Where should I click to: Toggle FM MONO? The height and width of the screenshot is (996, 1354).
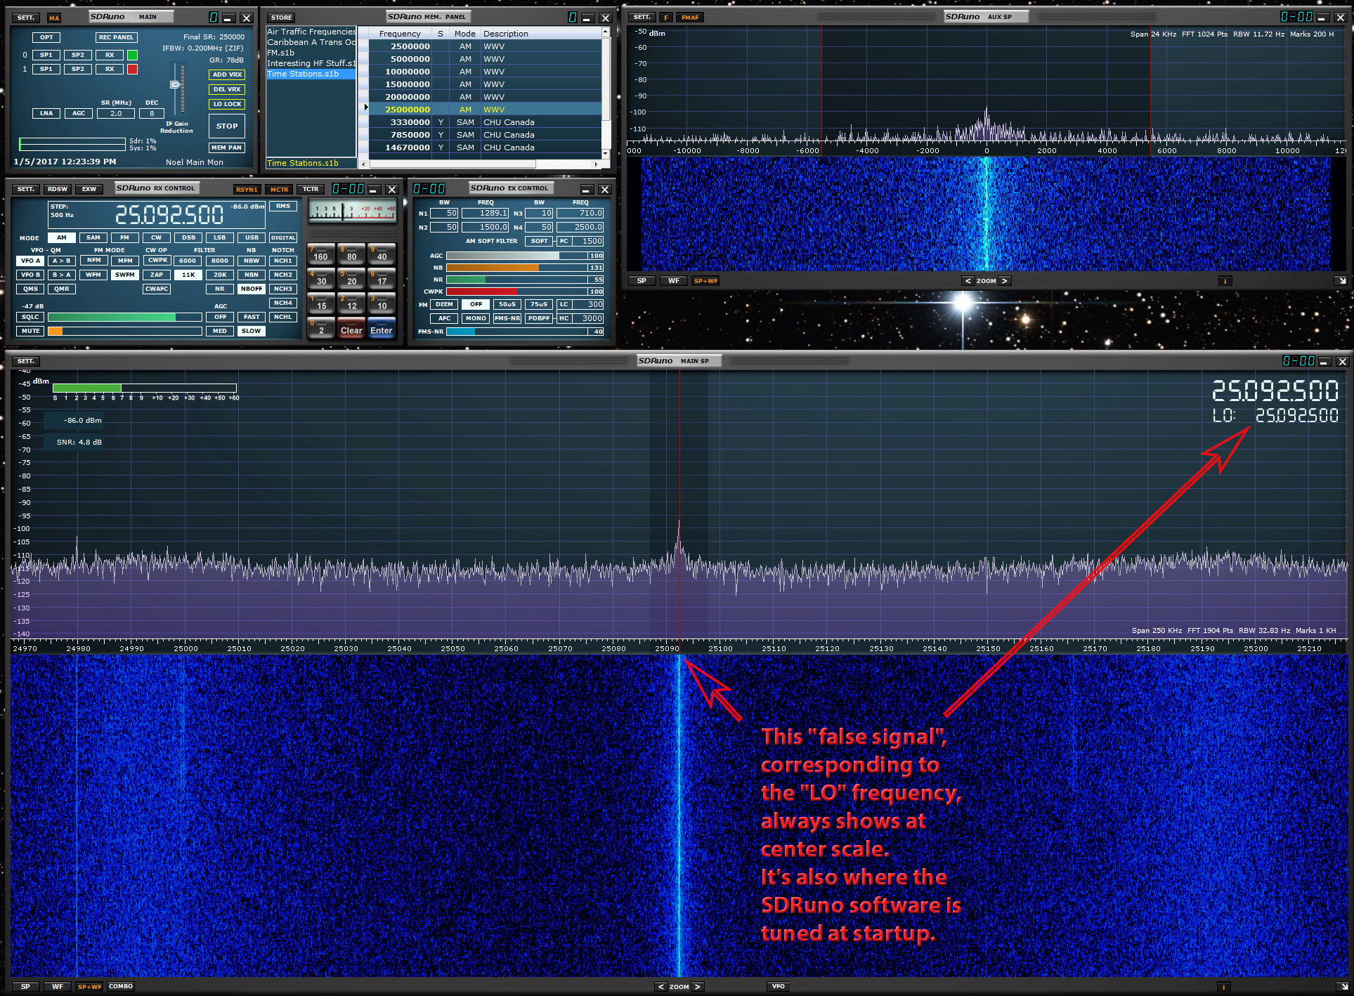tap(476, 318)
